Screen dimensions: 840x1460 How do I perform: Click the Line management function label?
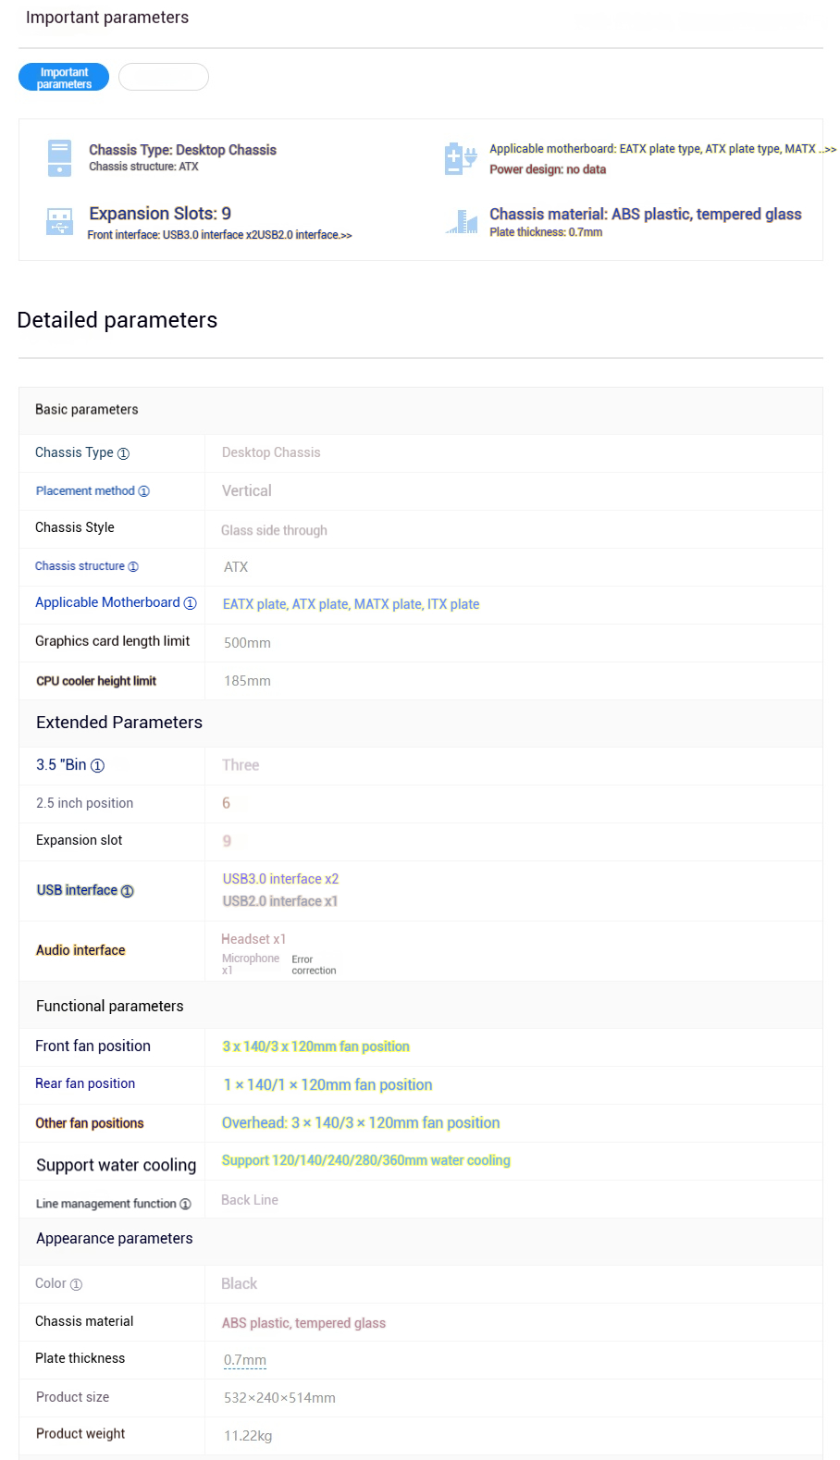point(105,1204)
